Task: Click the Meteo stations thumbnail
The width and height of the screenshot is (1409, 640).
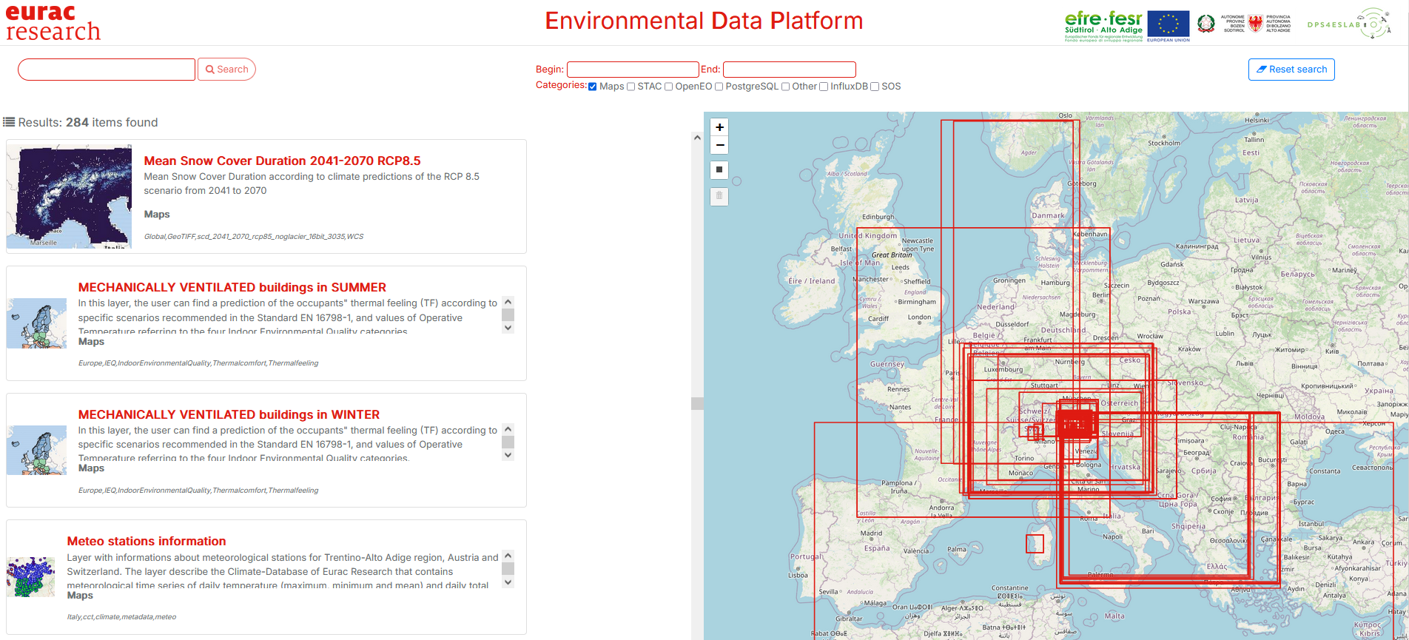Action: 30,577
